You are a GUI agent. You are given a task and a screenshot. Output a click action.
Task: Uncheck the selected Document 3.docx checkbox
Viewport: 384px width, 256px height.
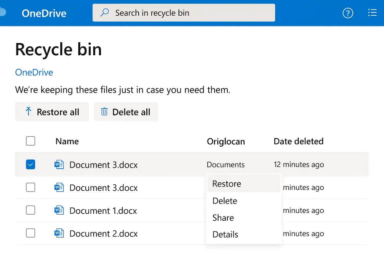[x=30, y=164]
